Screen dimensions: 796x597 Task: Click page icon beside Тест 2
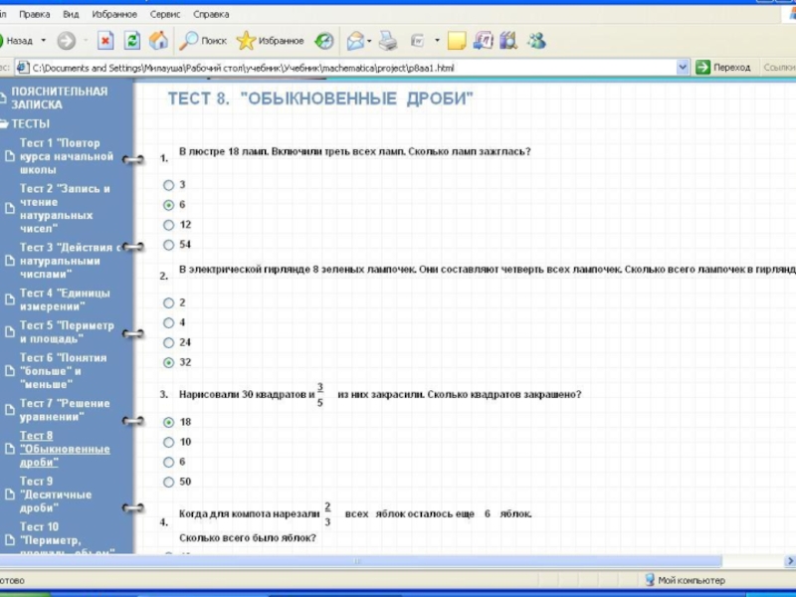10,208
